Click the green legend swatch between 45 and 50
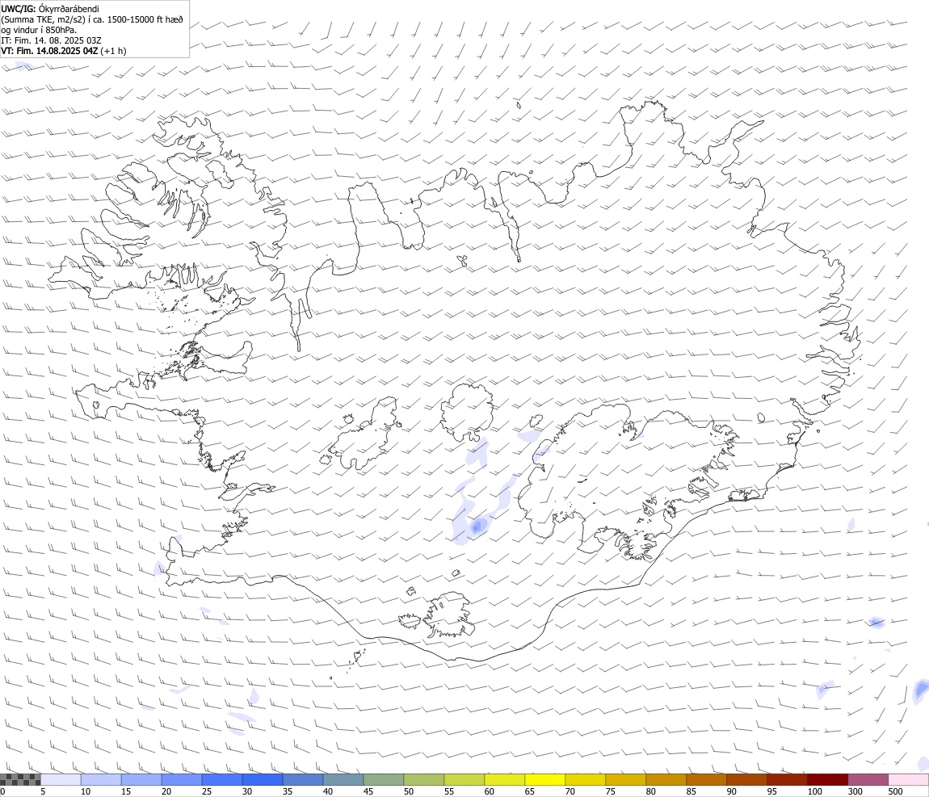The width and height of the screenshot is (929, 797). [x=384, y=779]
